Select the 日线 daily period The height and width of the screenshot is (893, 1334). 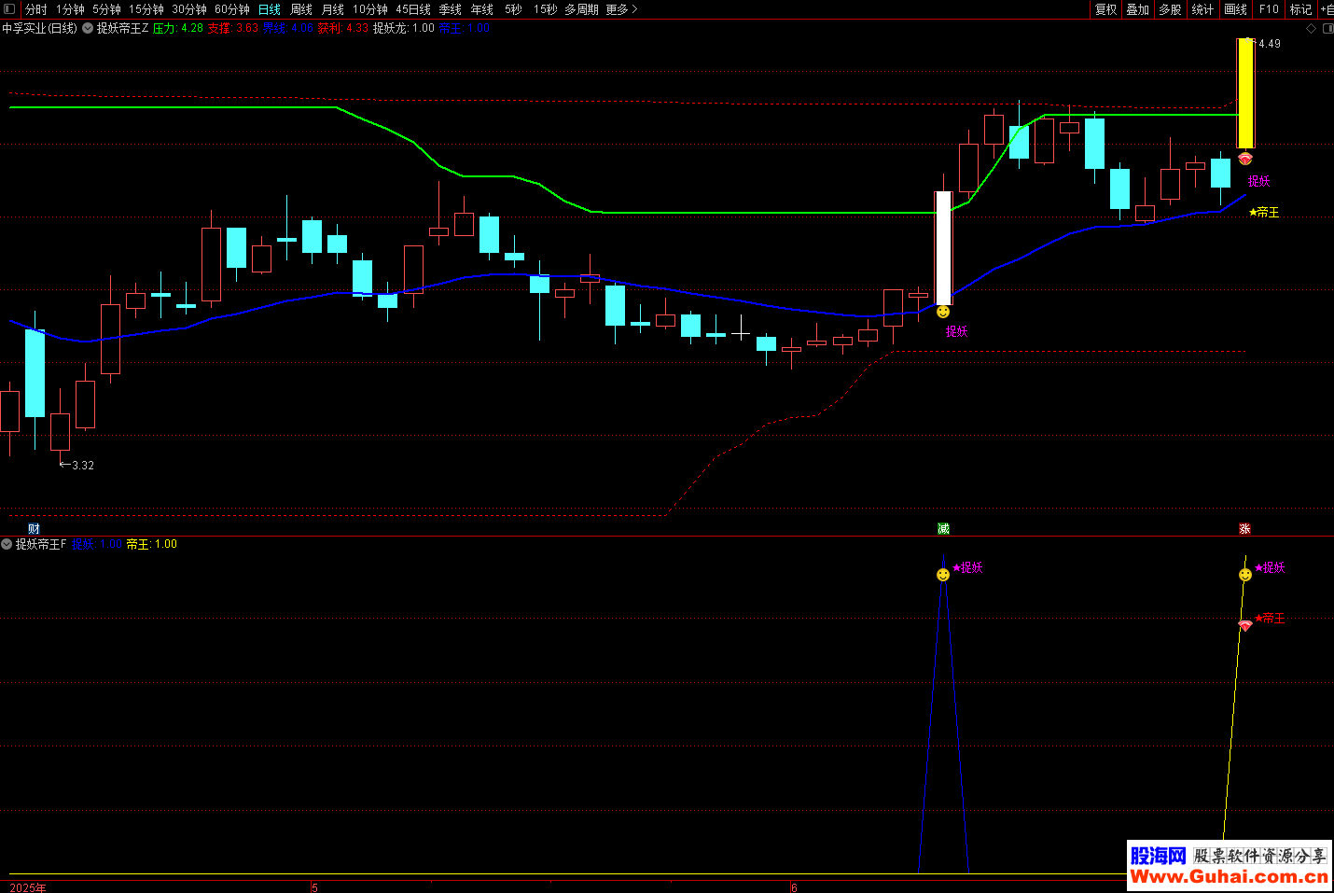270,9
